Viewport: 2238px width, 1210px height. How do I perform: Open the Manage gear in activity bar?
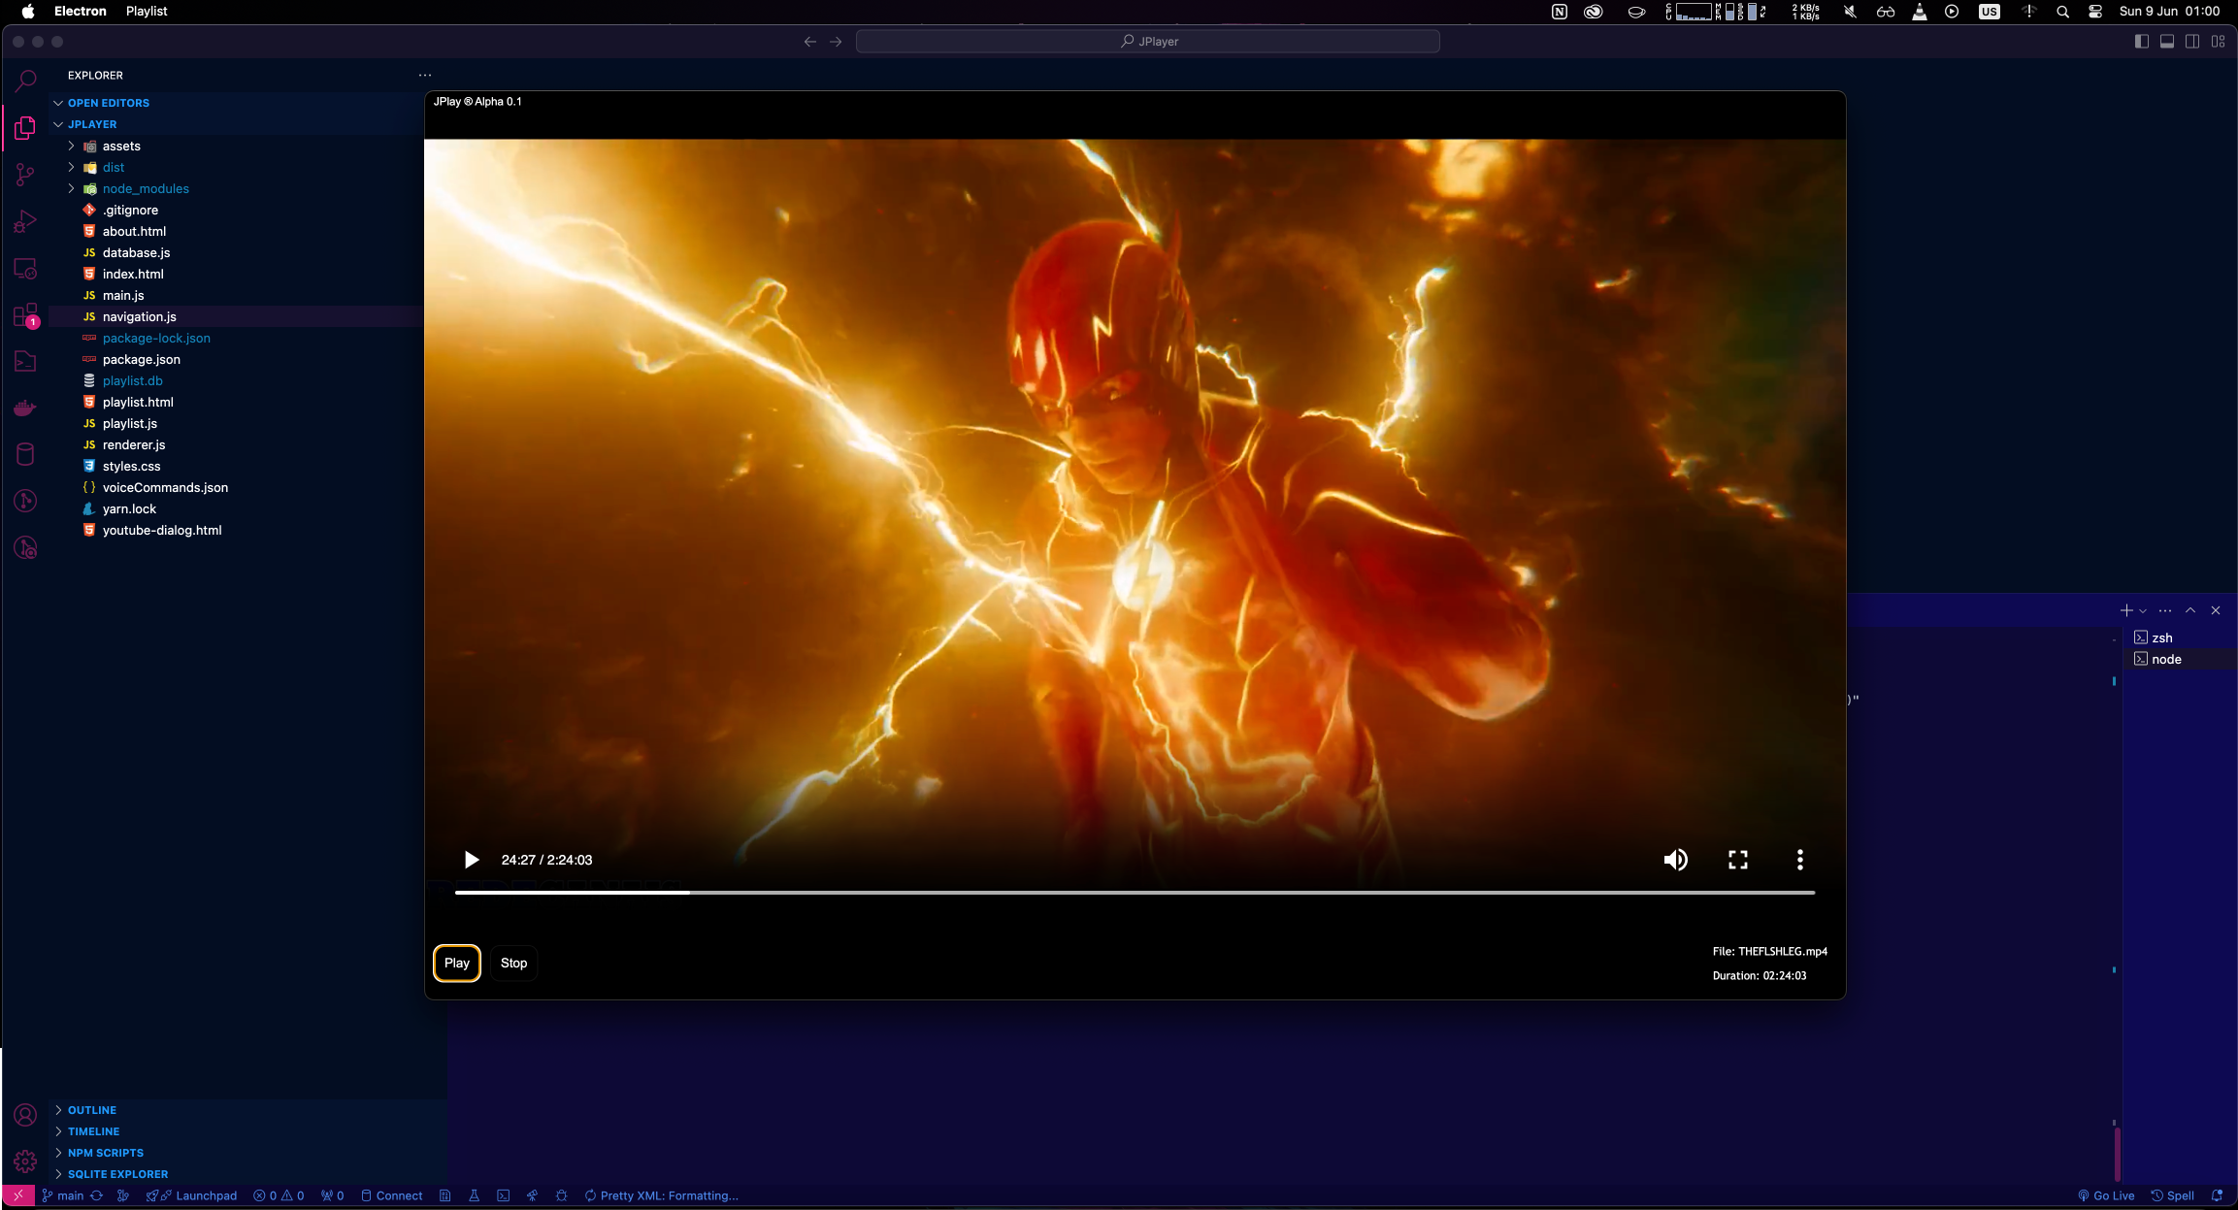click(25, 1161)
